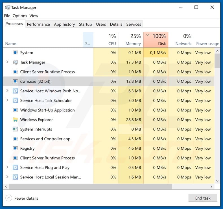Open the Options menu
Screen dimensions: 223x209
20,16
